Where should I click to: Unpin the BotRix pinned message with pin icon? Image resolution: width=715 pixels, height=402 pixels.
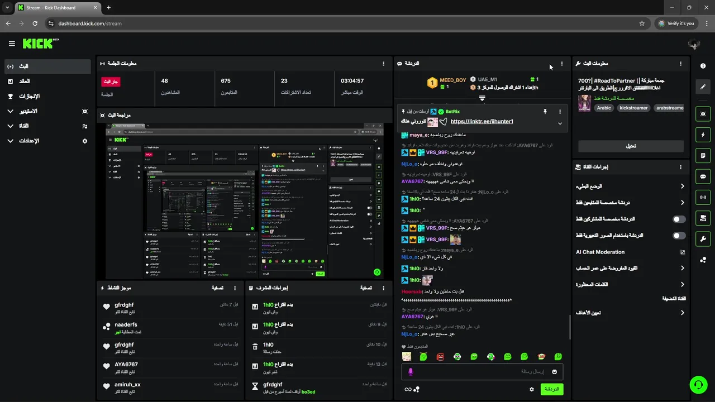[x=545, y=112]
